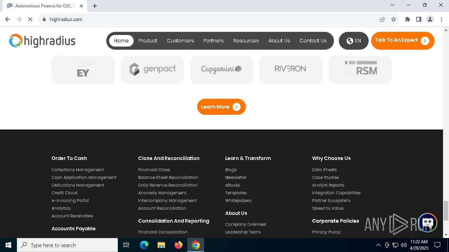Open Product navigation menu
This screenshot has width=449, height=252.
148,41
